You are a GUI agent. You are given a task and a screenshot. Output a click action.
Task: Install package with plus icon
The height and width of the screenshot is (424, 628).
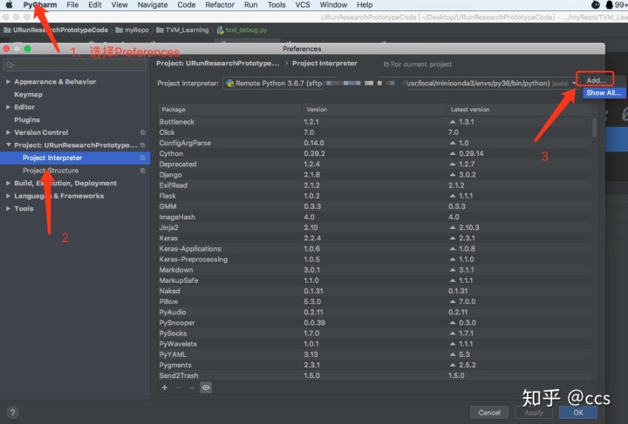pos(165,387)
